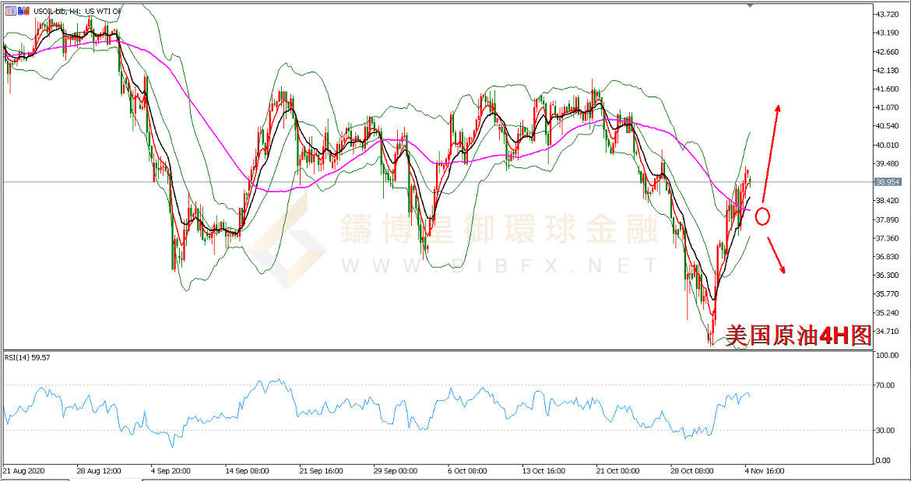Click the 14 Sep 08:00 time label
This screenshot has width=911, height=481.
247,471
